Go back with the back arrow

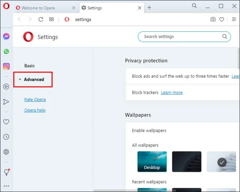(x=19, y=19)
